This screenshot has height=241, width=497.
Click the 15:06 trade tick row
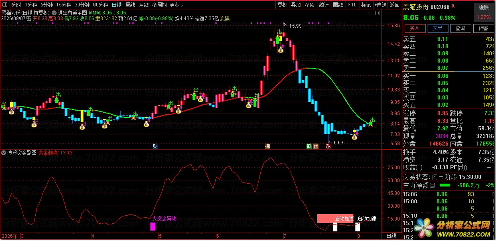[x=449, y=194]
